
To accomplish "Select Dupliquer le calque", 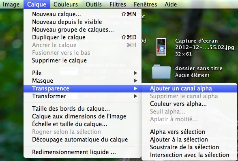I will (82, 37).
